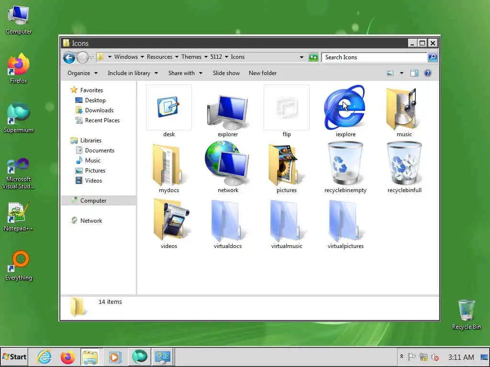
Task: Select the network icon file
Action: (x=227, y=163)
